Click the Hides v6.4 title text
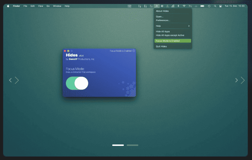 pyautogui.click(x=75, y=55)
